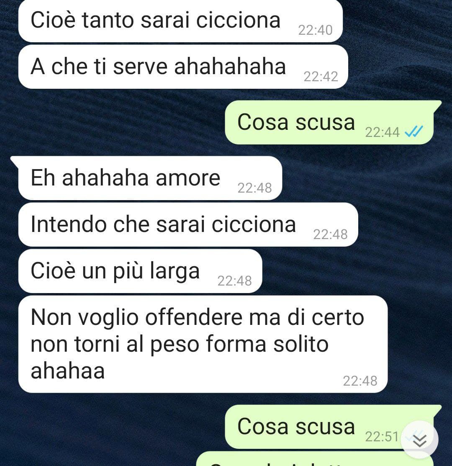Tap 22:48 timestamp under "ahahaa" message
Viewport: 452px width, 466px height.
click(360, 381)
